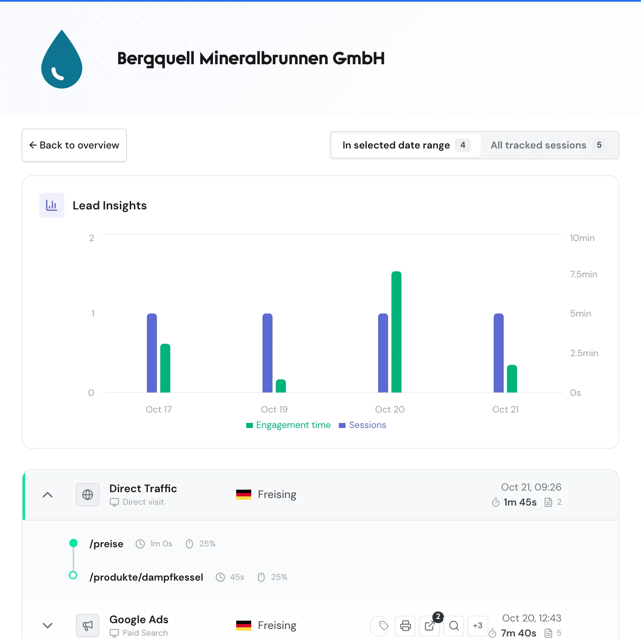Switch to All tracked sessions tab

point(548,145)
